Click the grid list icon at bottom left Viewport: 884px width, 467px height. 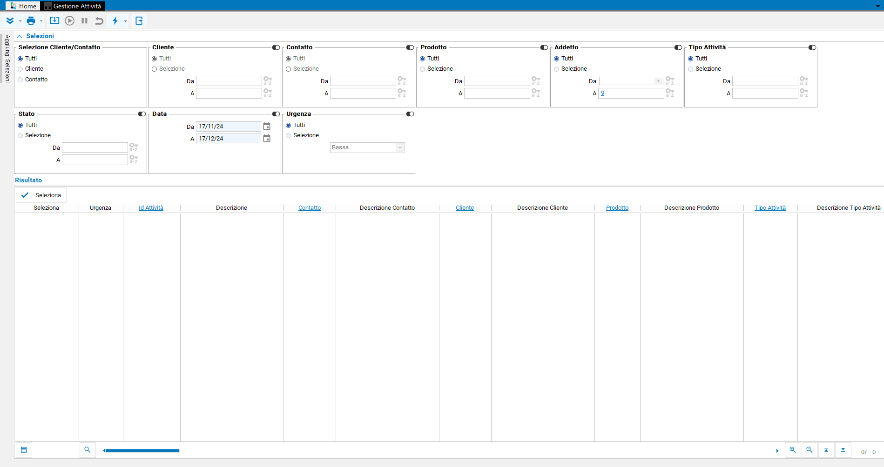click(24, 450)
